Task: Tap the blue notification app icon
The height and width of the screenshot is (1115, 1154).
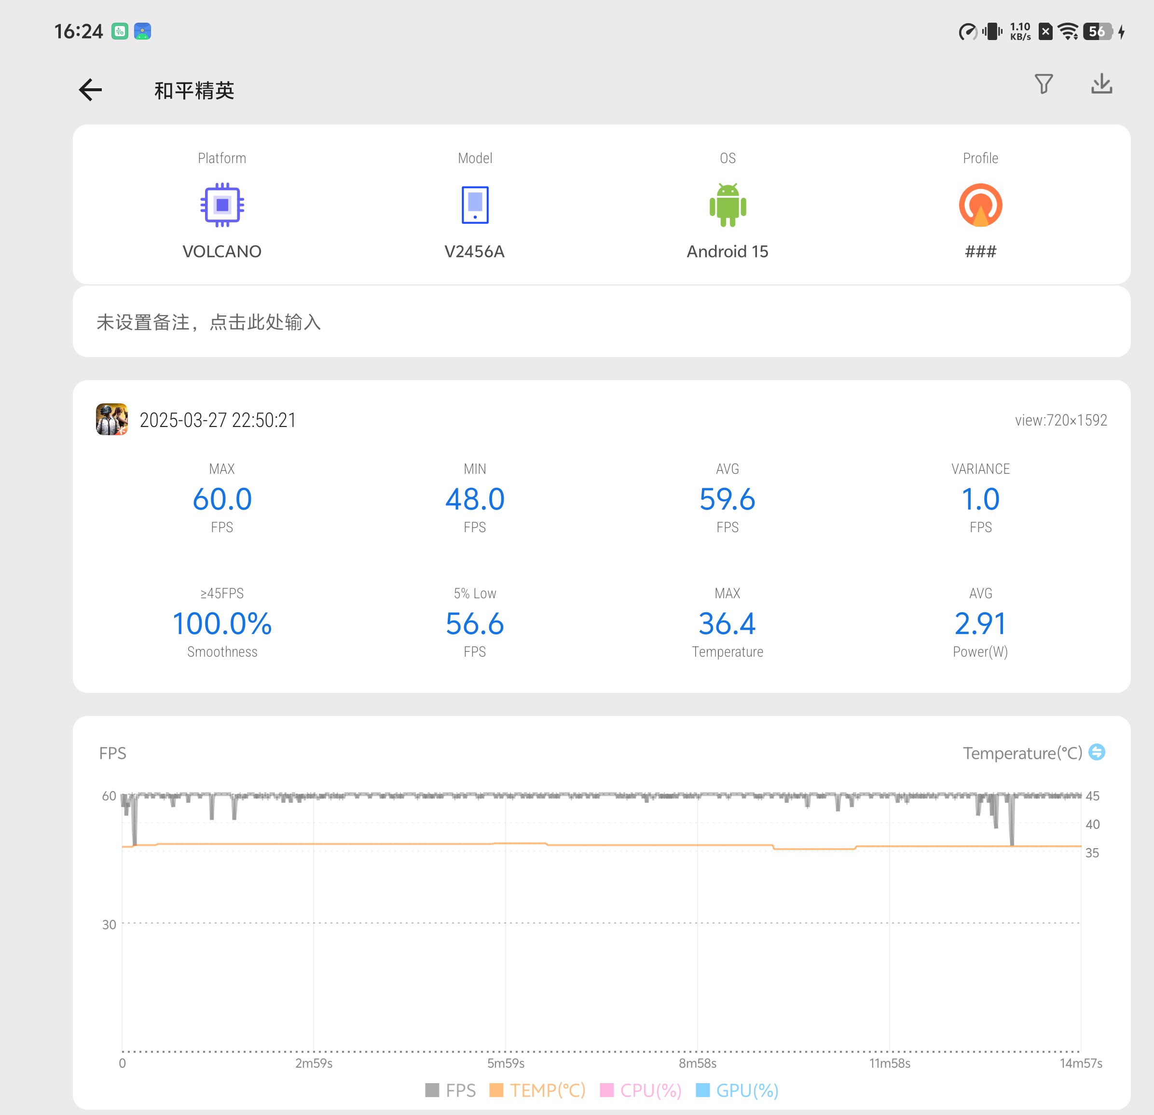Action: (142, 31)
